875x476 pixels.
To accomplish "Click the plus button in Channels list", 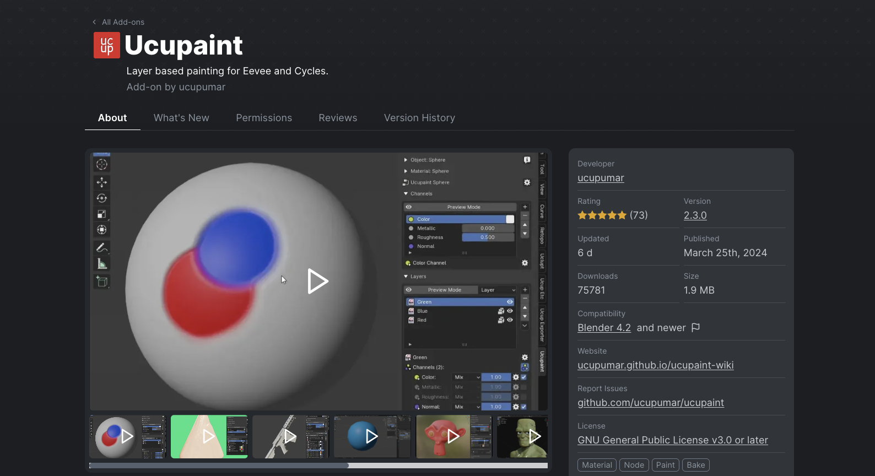I will tap(525, 207).
